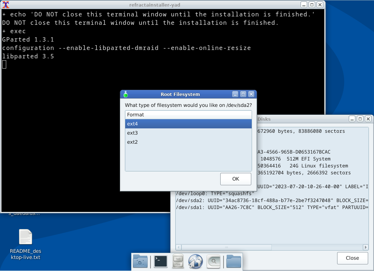Click the file cabinet icon in the taskbar
The width and height of the screenshot is (374, 271).
coord(178,261)
